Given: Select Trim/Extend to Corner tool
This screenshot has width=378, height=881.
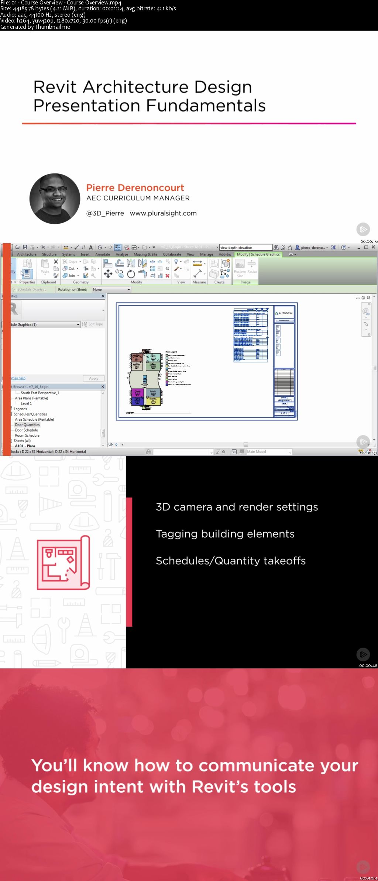Looking at the screenshot, I should coord(142,273).
